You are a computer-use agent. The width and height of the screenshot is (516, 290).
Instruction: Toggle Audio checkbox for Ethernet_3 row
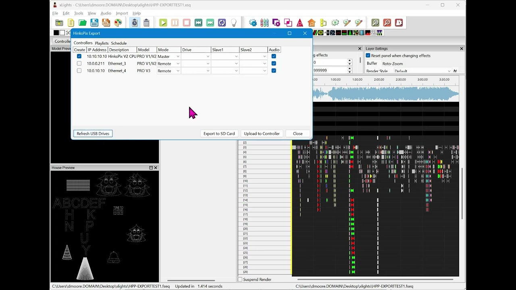tap(274, 64)
